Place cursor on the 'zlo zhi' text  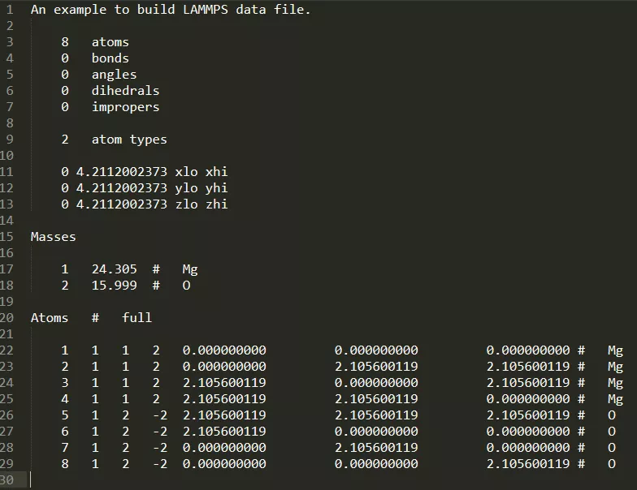tap(201, 204)
